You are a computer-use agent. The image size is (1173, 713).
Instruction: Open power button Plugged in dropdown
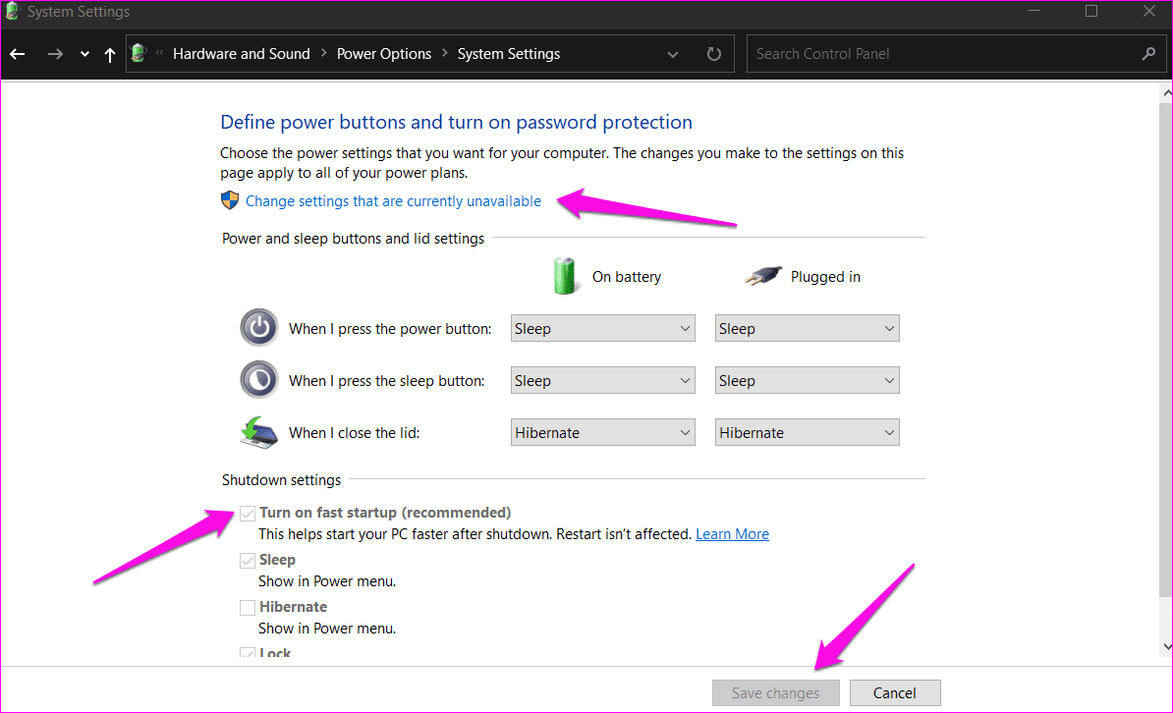pos(808,328)
